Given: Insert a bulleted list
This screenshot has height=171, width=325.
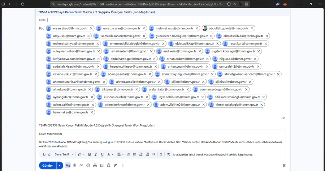Looking at the screenshot, I should point(135,154).
